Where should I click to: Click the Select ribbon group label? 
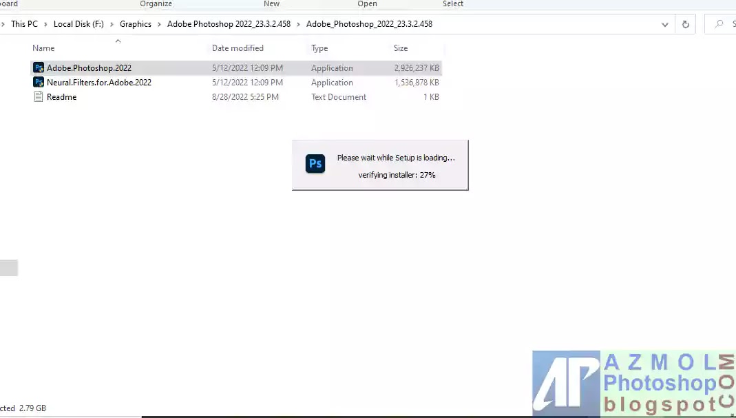pyautogui.click(x=453, y=3)
